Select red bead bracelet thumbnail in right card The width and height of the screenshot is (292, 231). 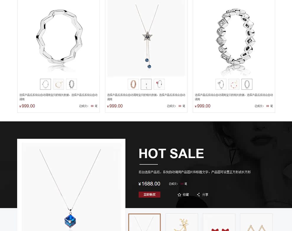234,84
